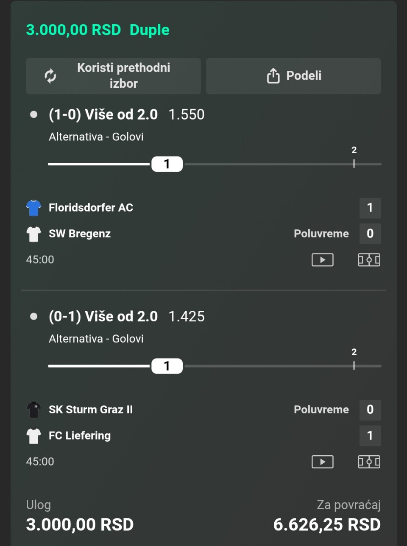
Task: Click the blue Floridsdorfer AC jersey icon
Action: pos(33,208)
